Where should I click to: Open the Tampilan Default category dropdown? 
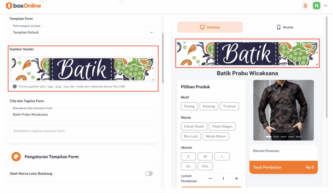pos(83,32)
